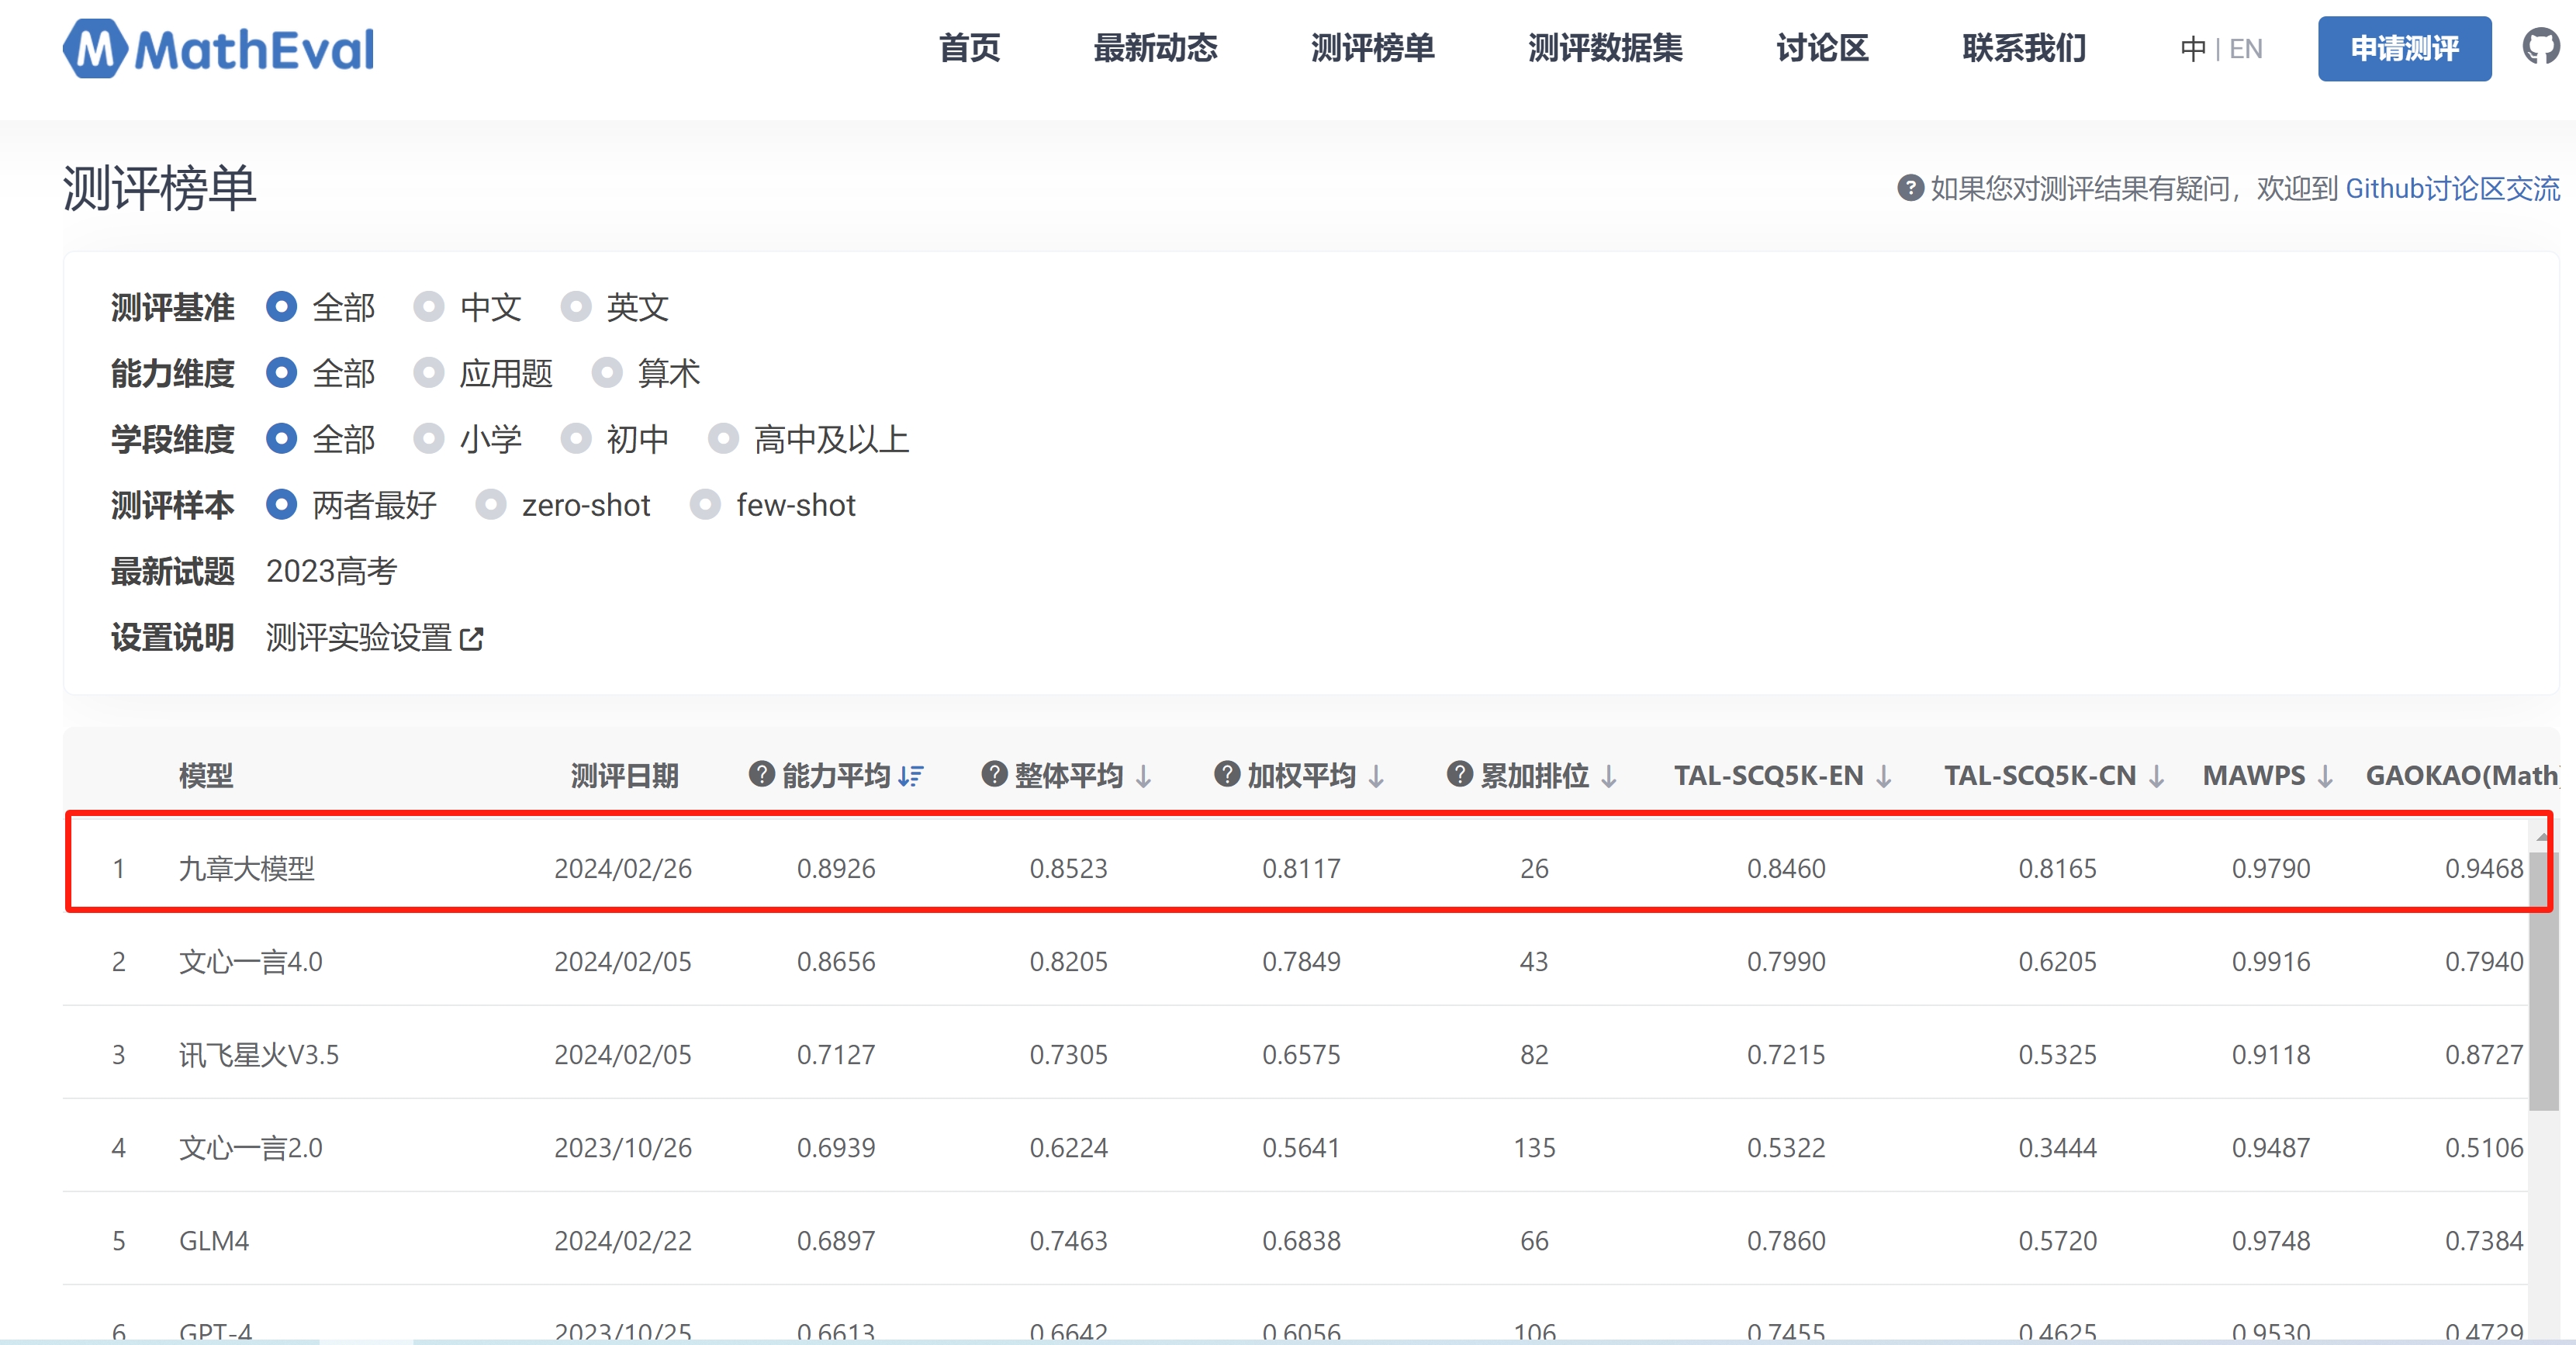Select 中文 benchmark option
The width and height of the screenshot is (2576, 1345).
coord(428,307)
